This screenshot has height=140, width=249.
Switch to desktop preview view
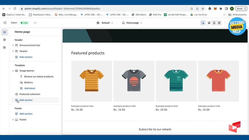(209, 23)
